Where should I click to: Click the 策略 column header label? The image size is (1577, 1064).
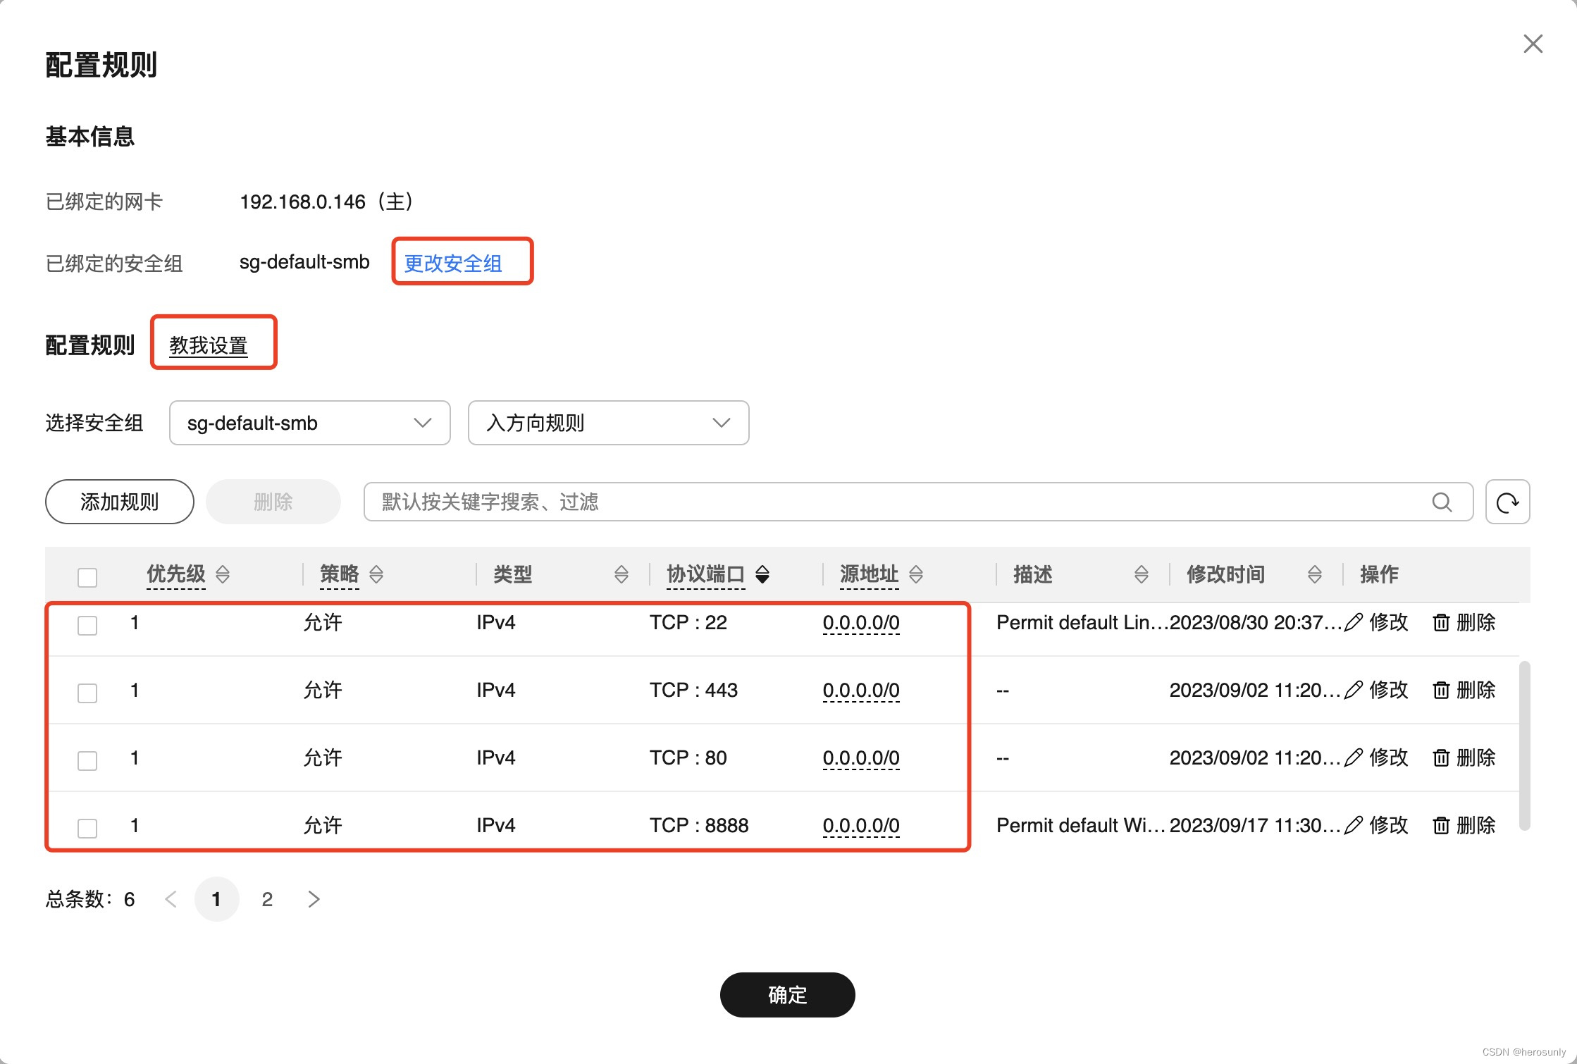340,574
